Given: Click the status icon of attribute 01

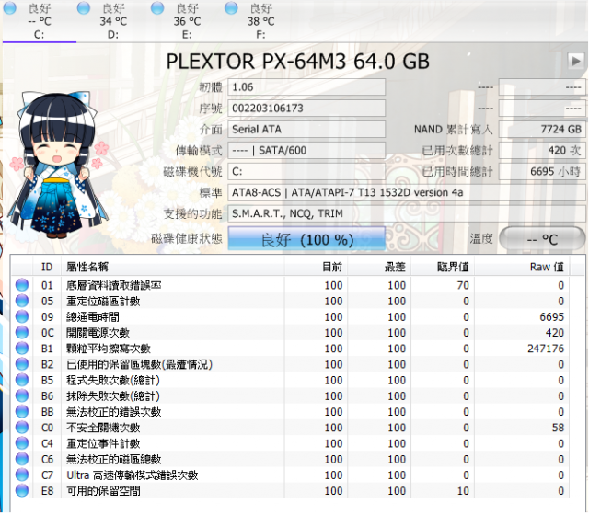Looking at the screenshot, I should [x=22, y=285].
